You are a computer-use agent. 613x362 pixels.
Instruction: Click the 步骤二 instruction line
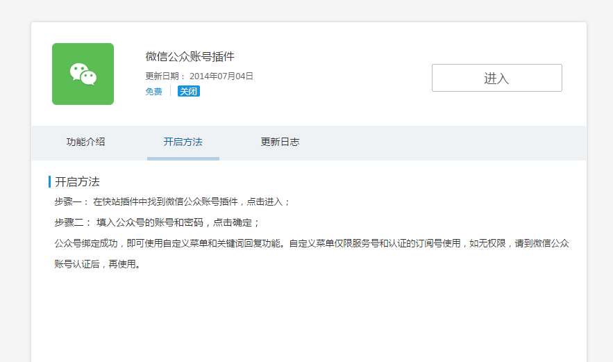tap(157, 222)
